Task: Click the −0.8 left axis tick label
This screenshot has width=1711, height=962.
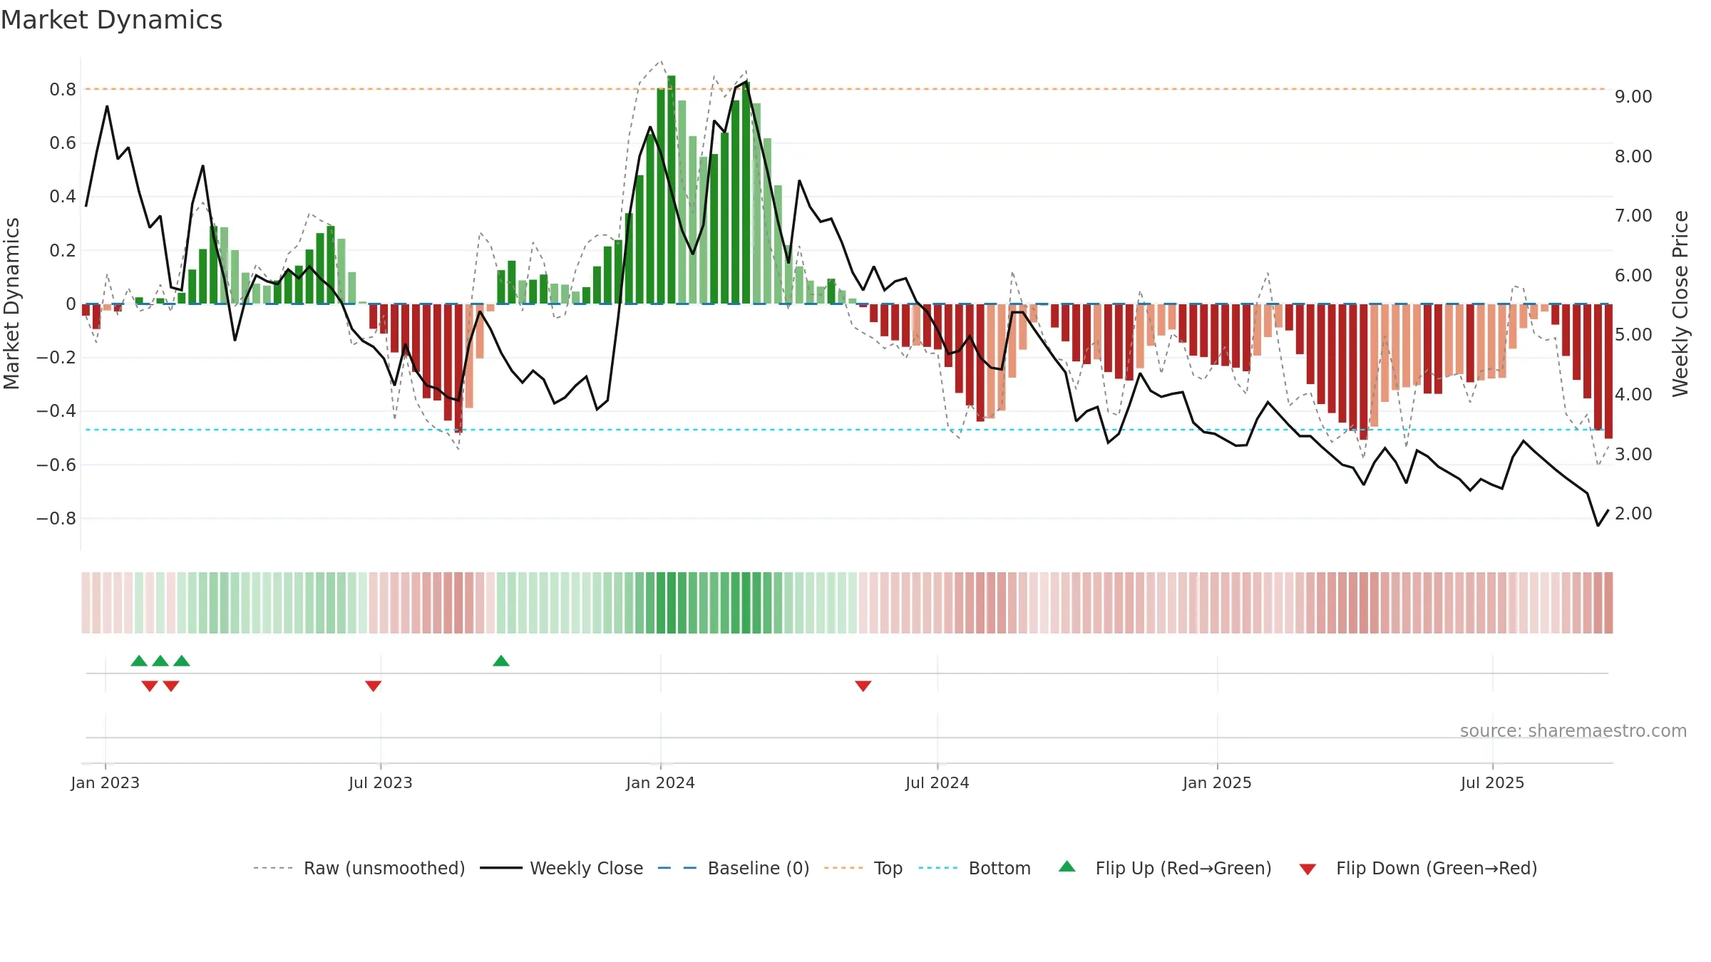Action: pyautogui.click(x=56, y=519)
